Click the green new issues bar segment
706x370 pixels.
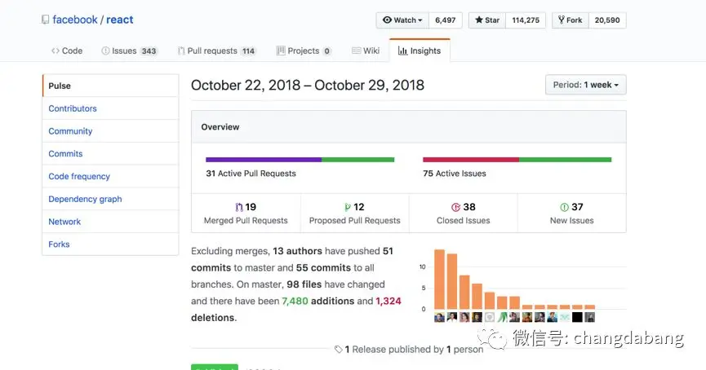(565, 160)
